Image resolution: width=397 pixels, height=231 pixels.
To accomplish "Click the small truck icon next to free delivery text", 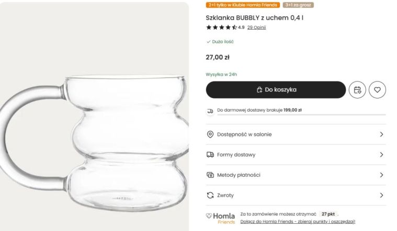I will [x=210, y=111].
